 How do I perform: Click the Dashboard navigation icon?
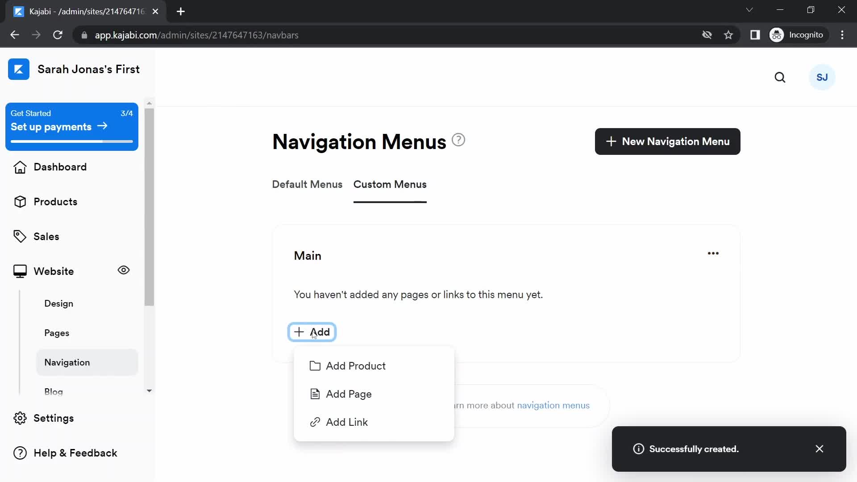[19, 166]
